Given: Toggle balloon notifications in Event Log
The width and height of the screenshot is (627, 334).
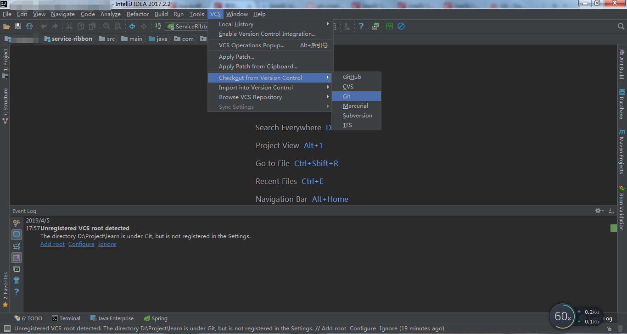Looking at the screenshot, I should (x=17, y=234).
